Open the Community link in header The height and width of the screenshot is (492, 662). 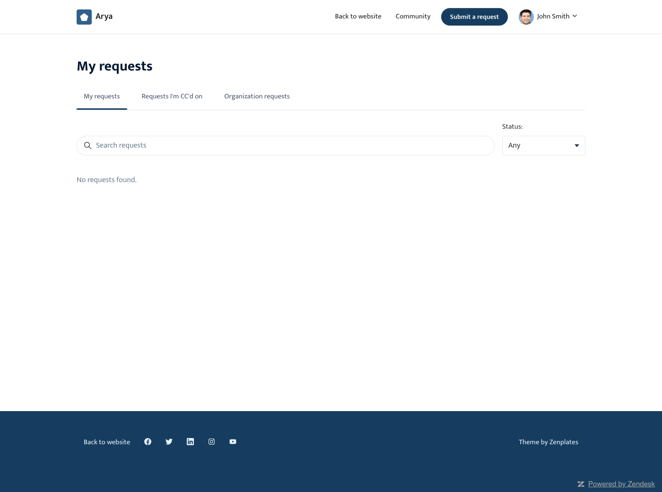click(x=413, y=17)
